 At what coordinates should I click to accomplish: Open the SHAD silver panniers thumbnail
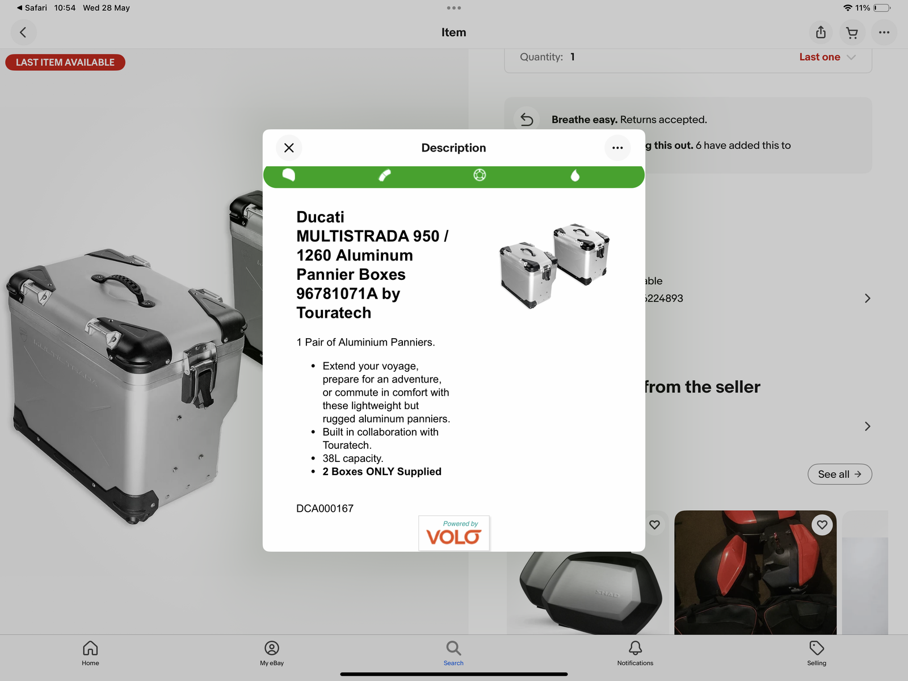587,593
